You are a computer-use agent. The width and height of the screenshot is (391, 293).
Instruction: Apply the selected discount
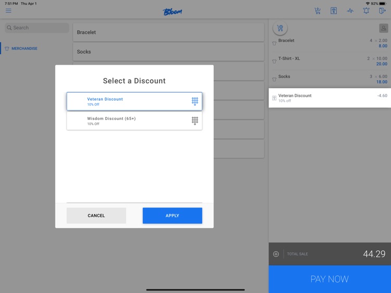[173, 215]
